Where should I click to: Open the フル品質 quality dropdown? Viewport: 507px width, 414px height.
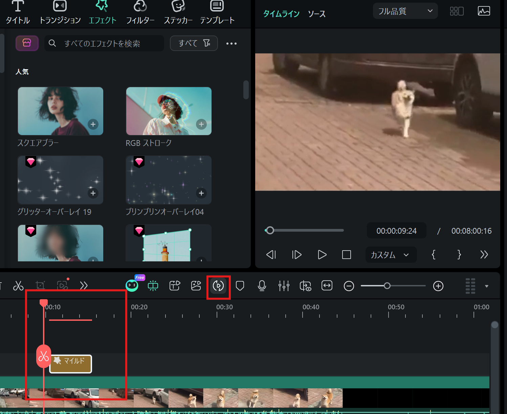click(405, 11)
